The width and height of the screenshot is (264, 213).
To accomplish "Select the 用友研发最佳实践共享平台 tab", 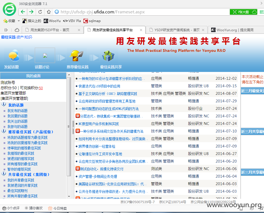I will [x=112, y=30].
